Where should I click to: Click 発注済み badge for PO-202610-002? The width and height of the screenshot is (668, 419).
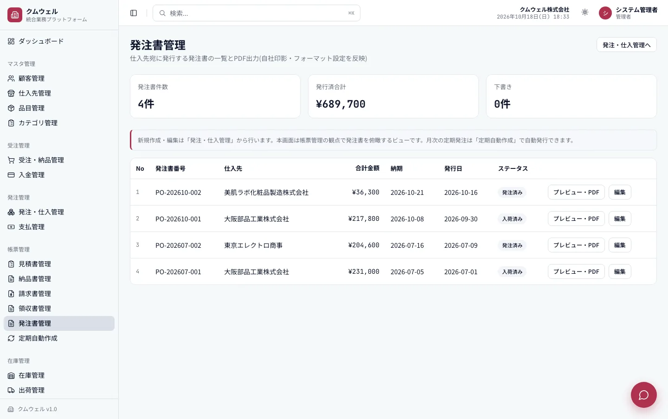512,193
